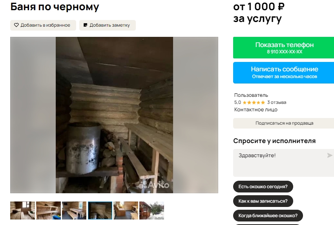The height and width of the screenshot is (225, 334).
Task: Click the five-star rating
Action: (x=254, y=103)
